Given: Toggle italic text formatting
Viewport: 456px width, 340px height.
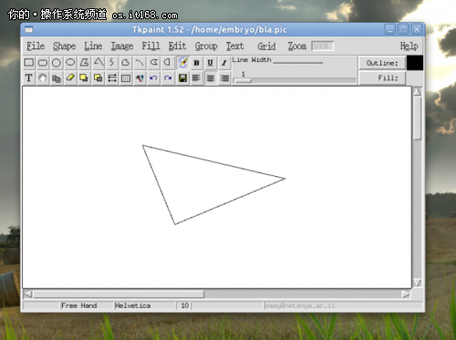Looking at the screenshot, I should coord(224,63).
